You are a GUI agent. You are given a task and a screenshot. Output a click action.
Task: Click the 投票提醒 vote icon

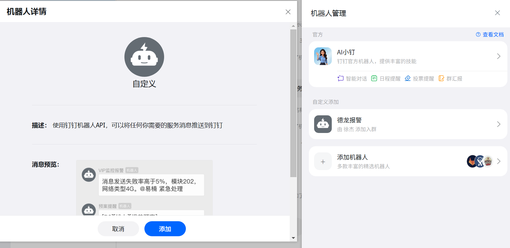click(408, 78)
